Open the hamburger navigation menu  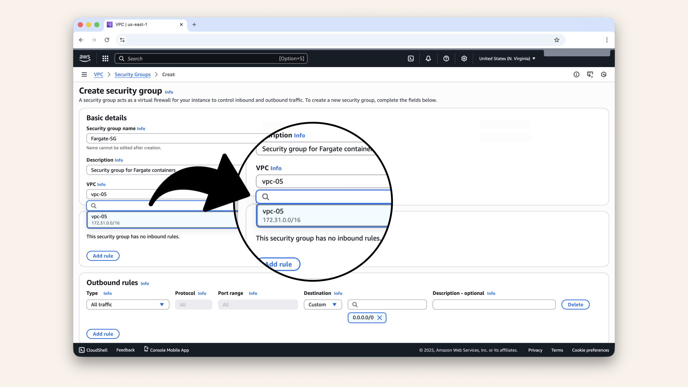84,74
